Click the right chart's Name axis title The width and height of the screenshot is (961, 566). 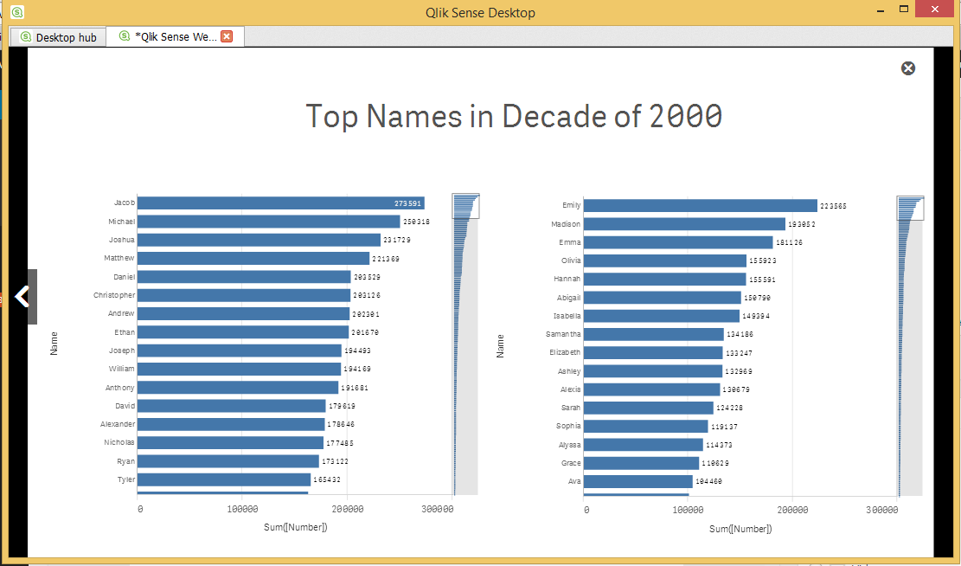500,347
